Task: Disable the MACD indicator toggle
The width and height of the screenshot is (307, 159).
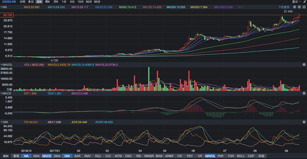Action: tap(46, 156)
